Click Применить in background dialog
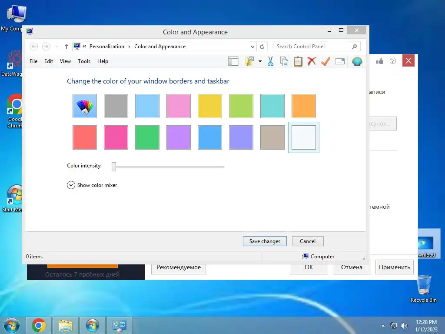The width and height of the screenshot is (445, 334). 395,267
